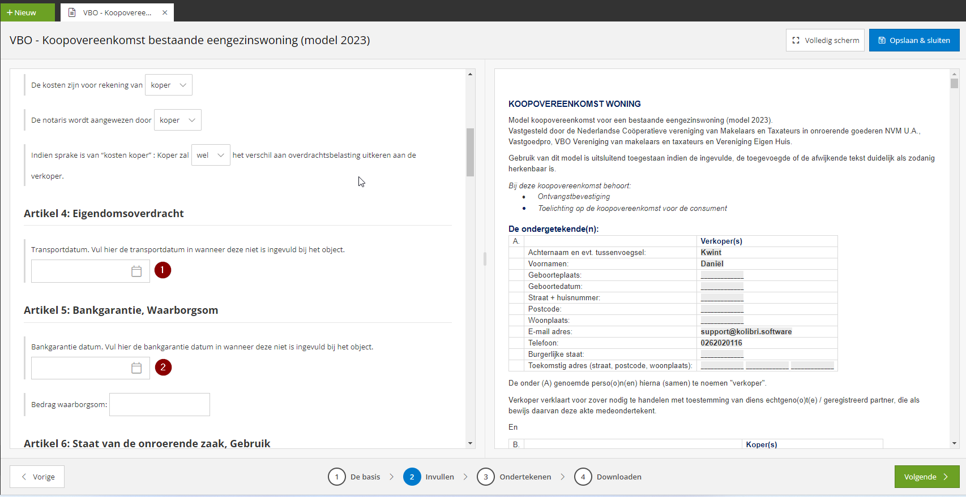The width and height of the screenshot is (966, 497).
Task: Go to step 1 De basis
Action: pyautogui.click(x=354, y=477)
